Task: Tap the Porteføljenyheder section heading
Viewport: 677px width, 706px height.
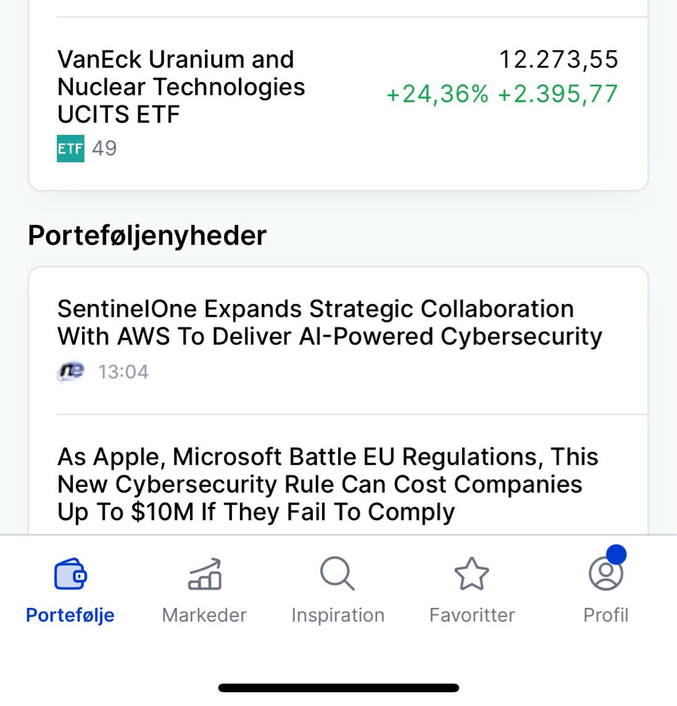Action: click(147, 236)
